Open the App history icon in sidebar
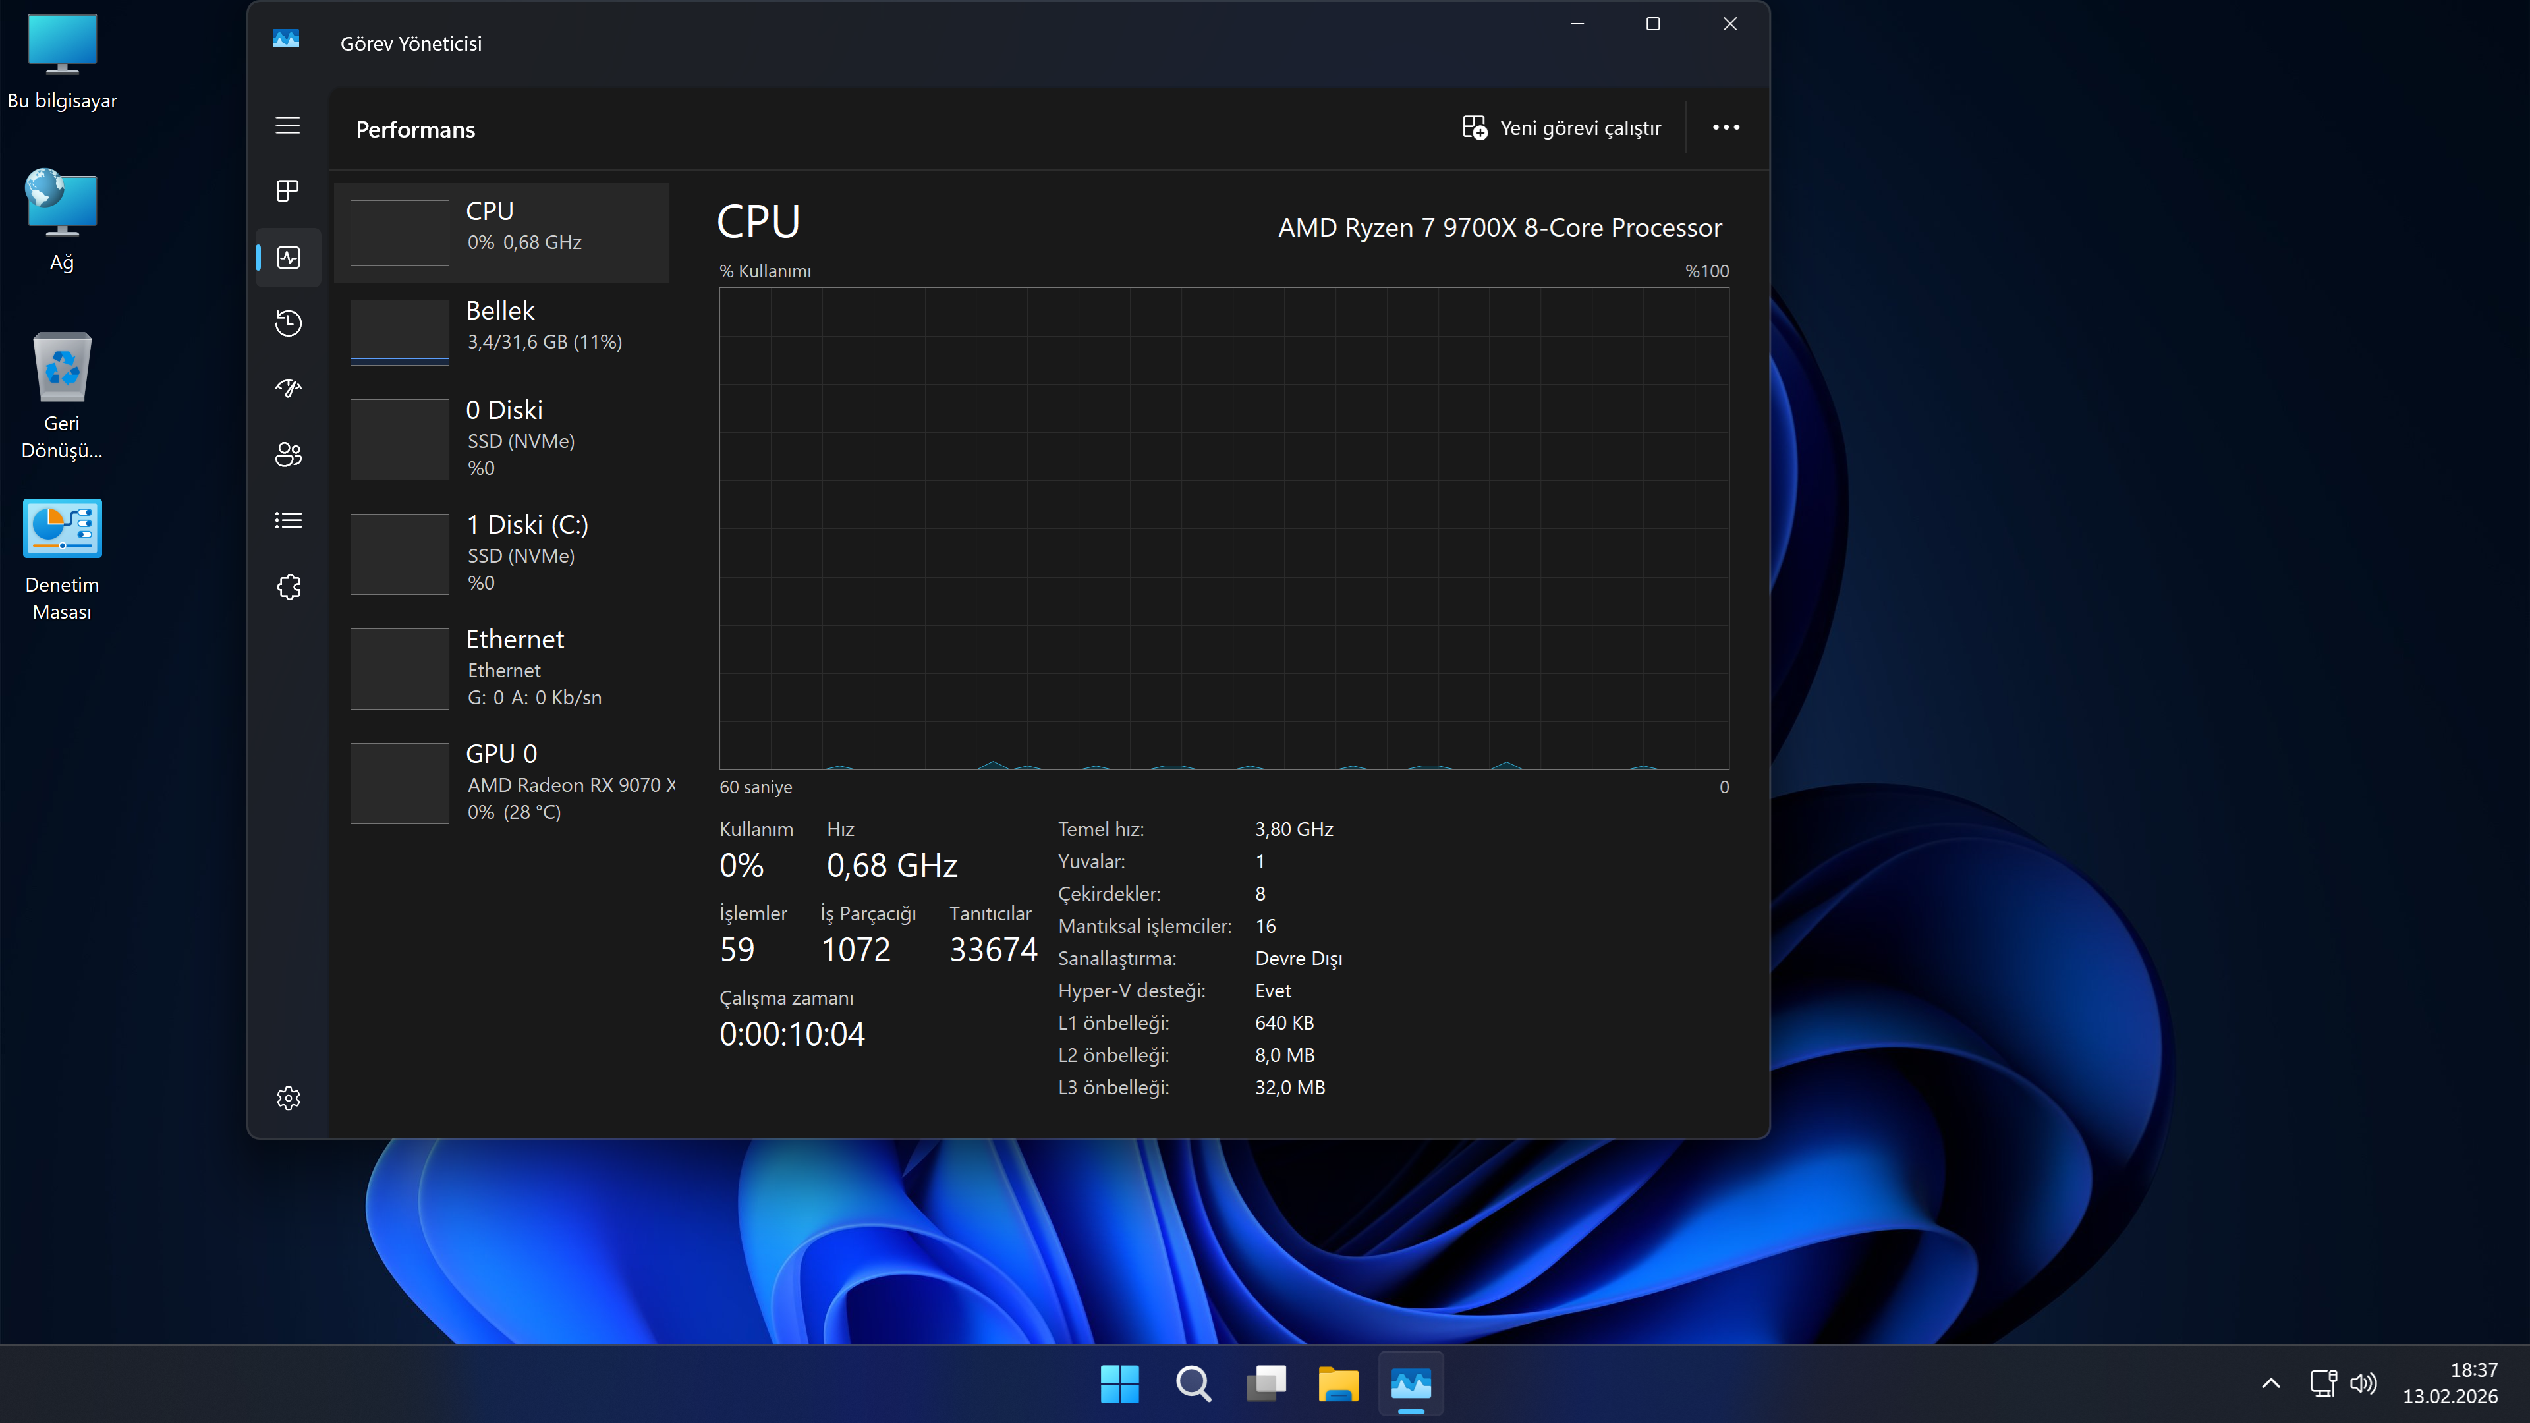The height and width of the screenshot is (1423, 2530). (288, 323)
